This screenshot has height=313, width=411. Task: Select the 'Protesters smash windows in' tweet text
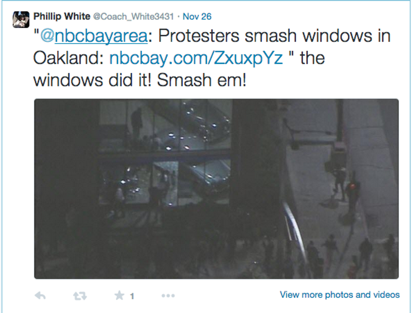pos(274,36)
